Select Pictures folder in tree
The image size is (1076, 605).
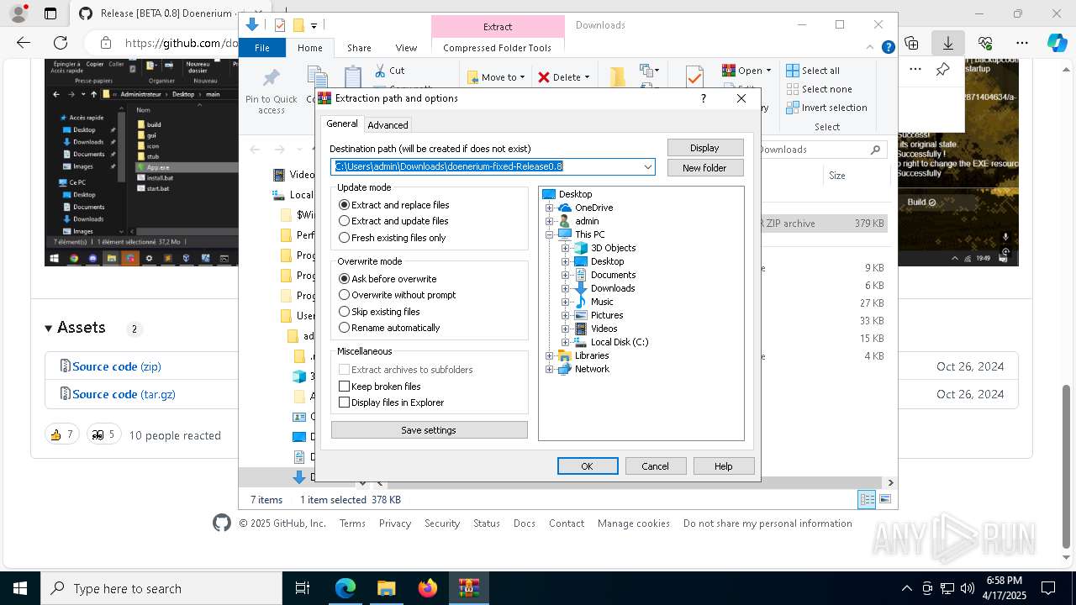[x=599, y=315]
